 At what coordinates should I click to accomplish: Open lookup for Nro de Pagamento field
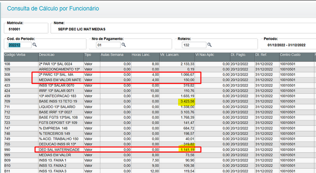(124, 45)
